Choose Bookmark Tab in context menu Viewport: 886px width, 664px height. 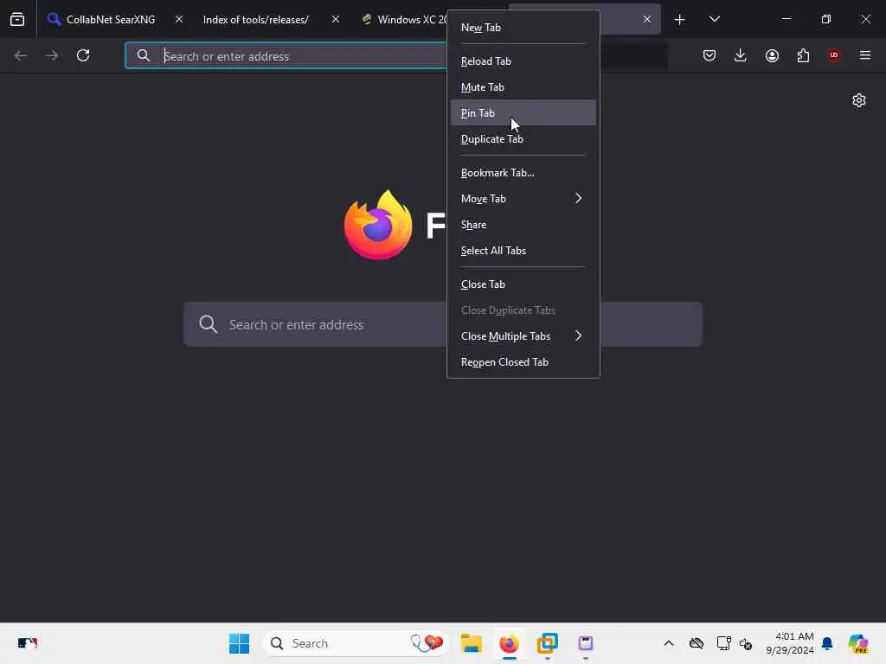tap(523, 173)
